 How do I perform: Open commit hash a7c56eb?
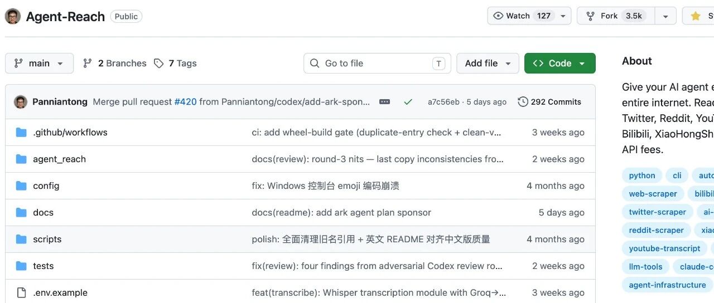[x=443, y=101]
